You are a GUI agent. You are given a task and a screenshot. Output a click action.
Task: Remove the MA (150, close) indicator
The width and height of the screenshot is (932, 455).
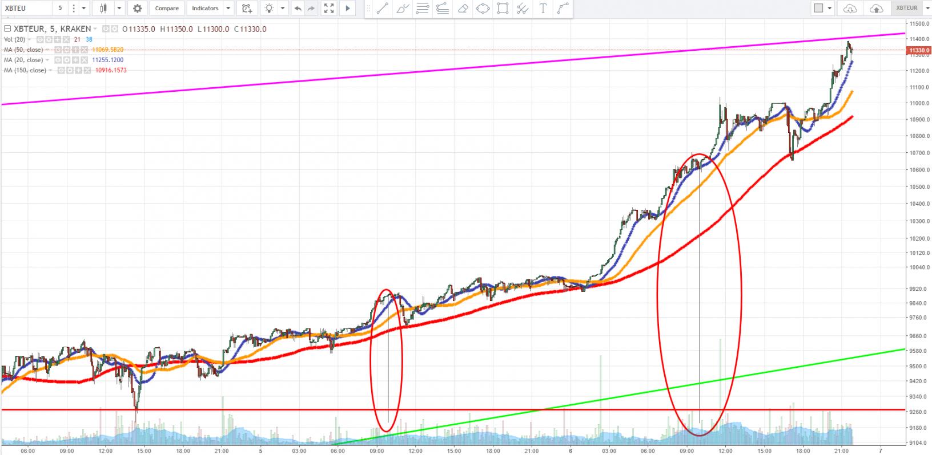tap(87, 70)
